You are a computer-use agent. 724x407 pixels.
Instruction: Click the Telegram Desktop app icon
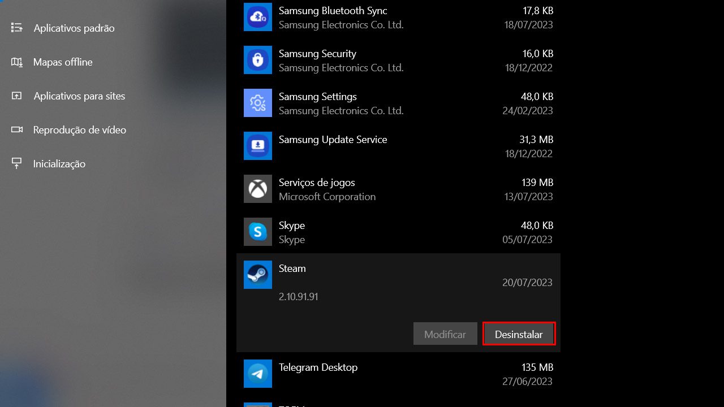(x=258, y=374)
